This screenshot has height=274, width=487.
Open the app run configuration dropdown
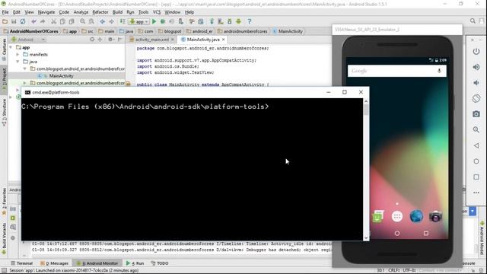point(139,21)
